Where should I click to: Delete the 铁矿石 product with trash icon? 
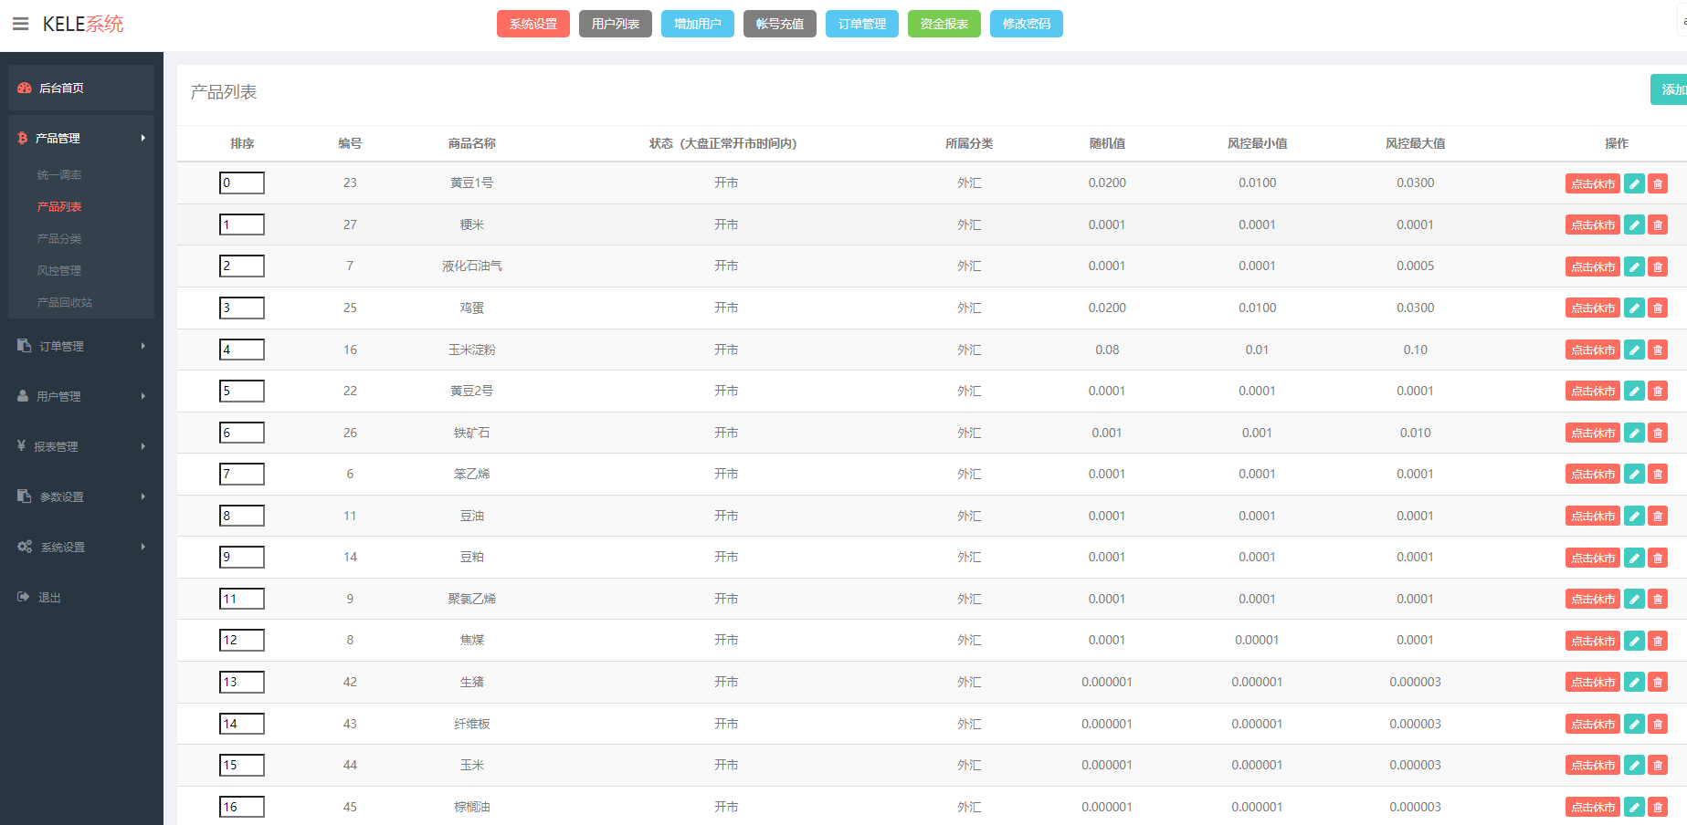click(1658, 433)
